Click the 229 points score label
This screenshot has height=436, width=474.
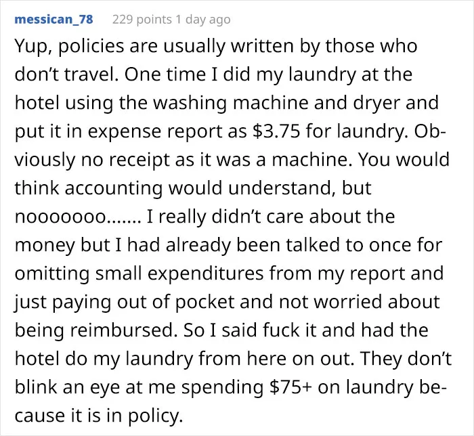tap(142, 20)
